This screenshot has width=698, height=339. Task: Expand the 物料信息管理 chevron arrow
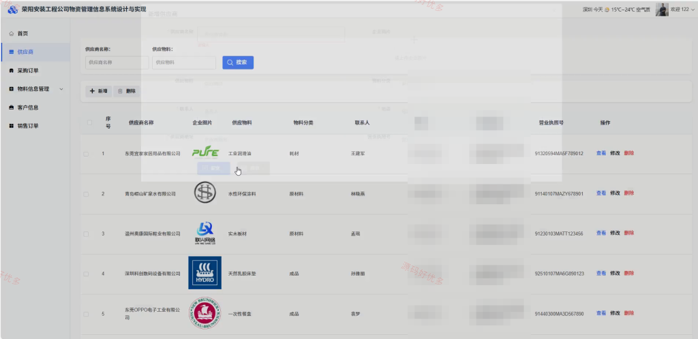coord(61,89)
